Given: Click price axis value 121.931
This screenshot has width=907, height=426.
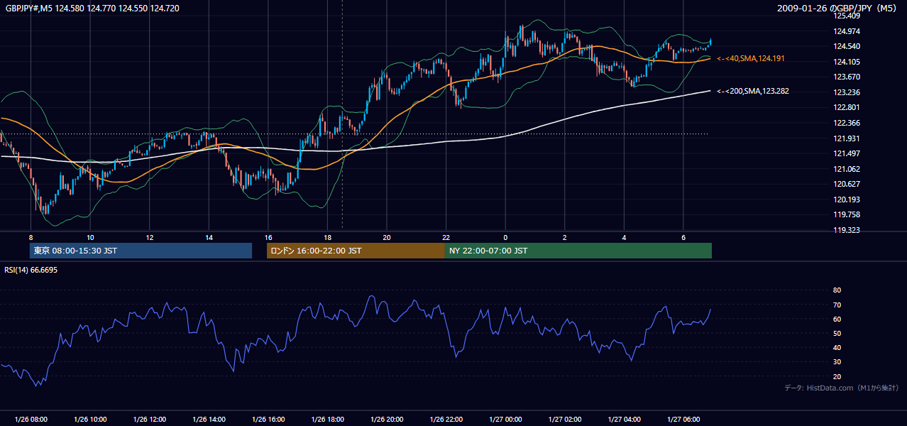Looking at the screenshot, I should 846,138.
